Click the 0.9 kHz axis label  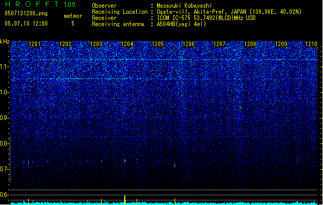pyautogui.click(x=4, y=118)
